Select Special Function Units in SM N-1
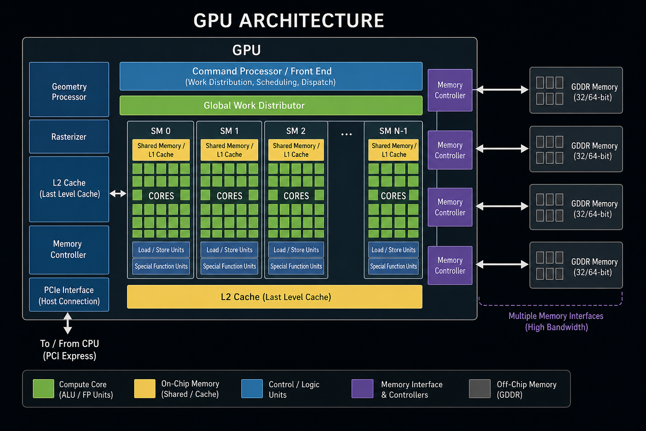The width and height of the screenshot is (646, 431). tap(394, 266)
